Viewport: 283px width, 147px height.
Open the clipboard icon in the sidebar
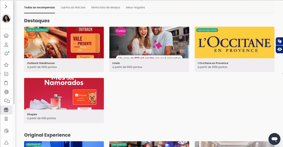(6, 83)
